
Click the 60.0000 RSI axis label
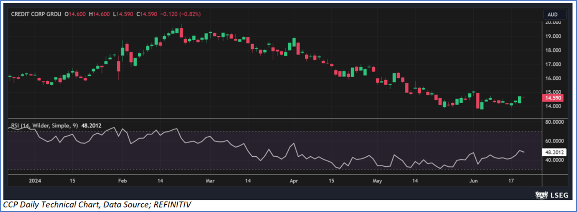pyautogui.click(x=555, y=141)
